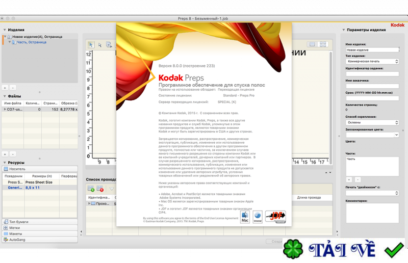This screenshot has height=263, width=408.
Task: Click the Universal badge icon in About dialog
Action: coord(258,217)
